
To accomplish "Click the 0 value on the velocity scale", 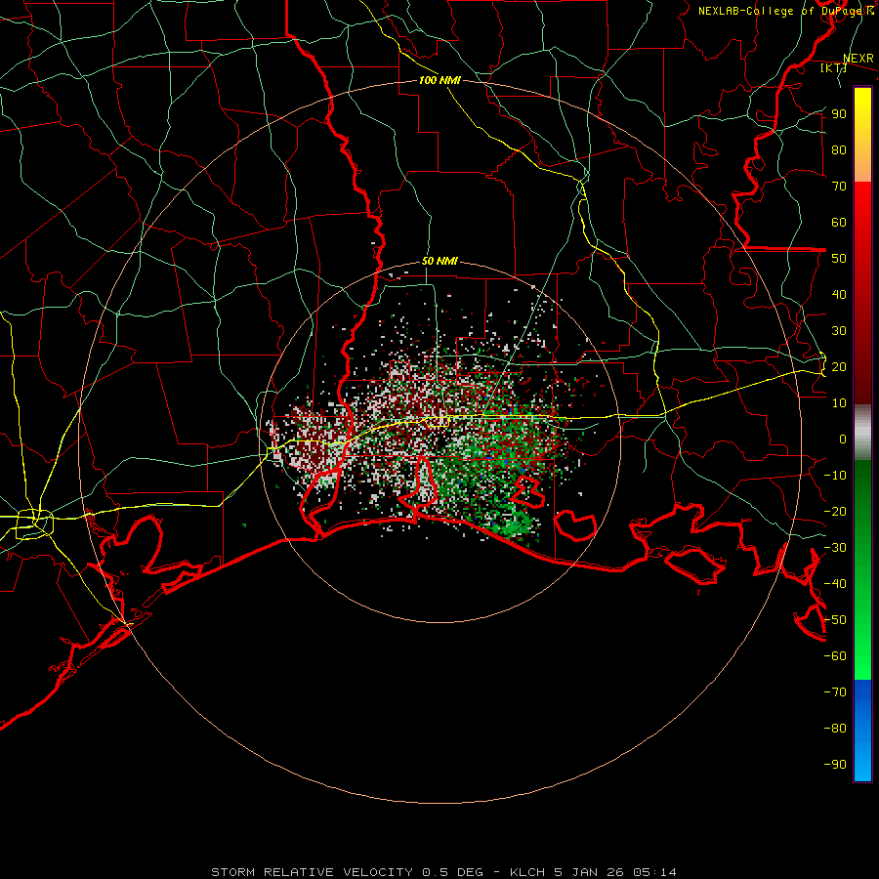I will pos(843,439).
